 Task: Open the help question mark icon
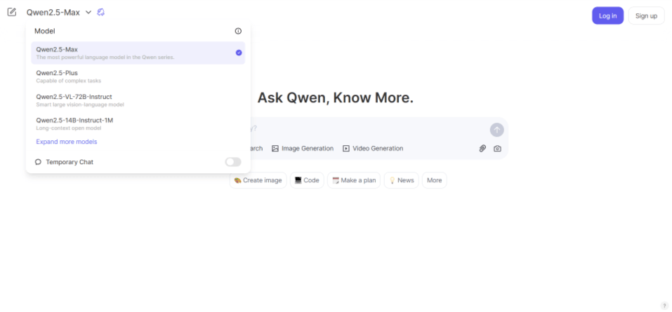pos(664,306)
